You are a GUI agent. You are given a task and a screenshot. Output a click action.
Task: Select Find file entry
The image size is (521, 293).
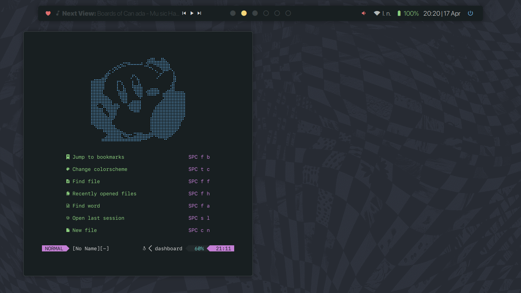[x=86, y=181]
